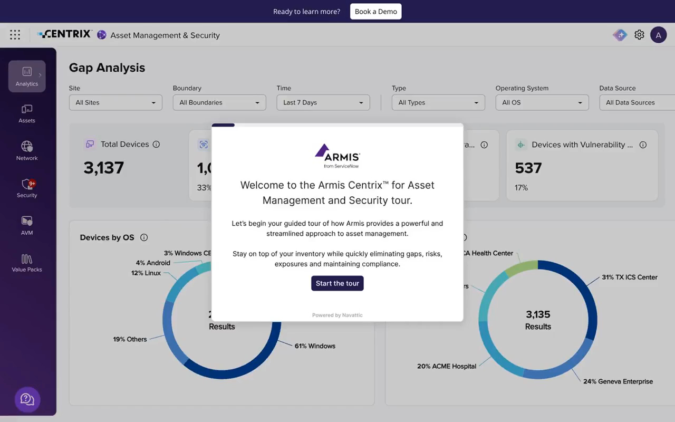Screen dimensions: 675x422
Task: Open AVM in the sidebar
Action: (x=27, y=225)
